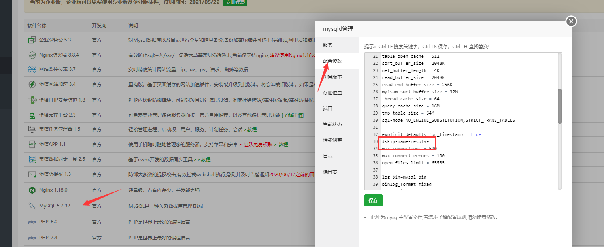Open the 存储位置 tab

pos(337,92)
